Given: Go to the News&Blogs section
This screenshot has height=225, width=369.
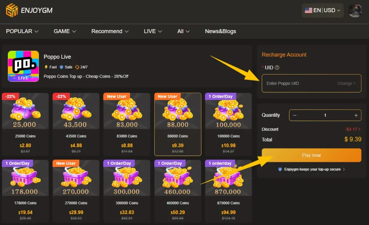Looking at the screenshot, I should pos(220,31).
